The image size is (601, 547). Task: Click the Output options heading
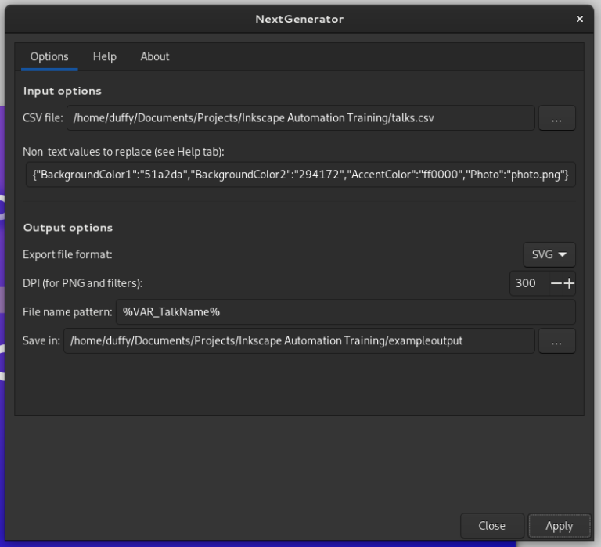[68, 228]
